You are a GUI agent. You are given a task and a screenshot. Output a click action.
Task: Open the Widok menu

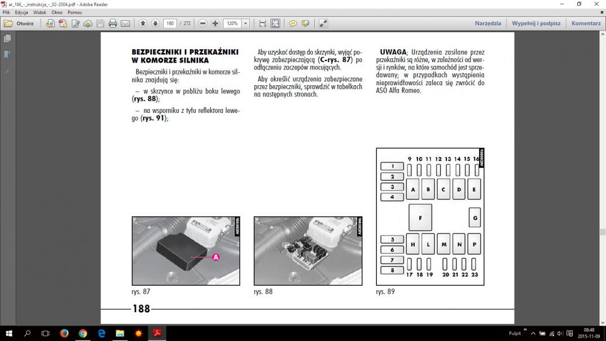point(40,12)
